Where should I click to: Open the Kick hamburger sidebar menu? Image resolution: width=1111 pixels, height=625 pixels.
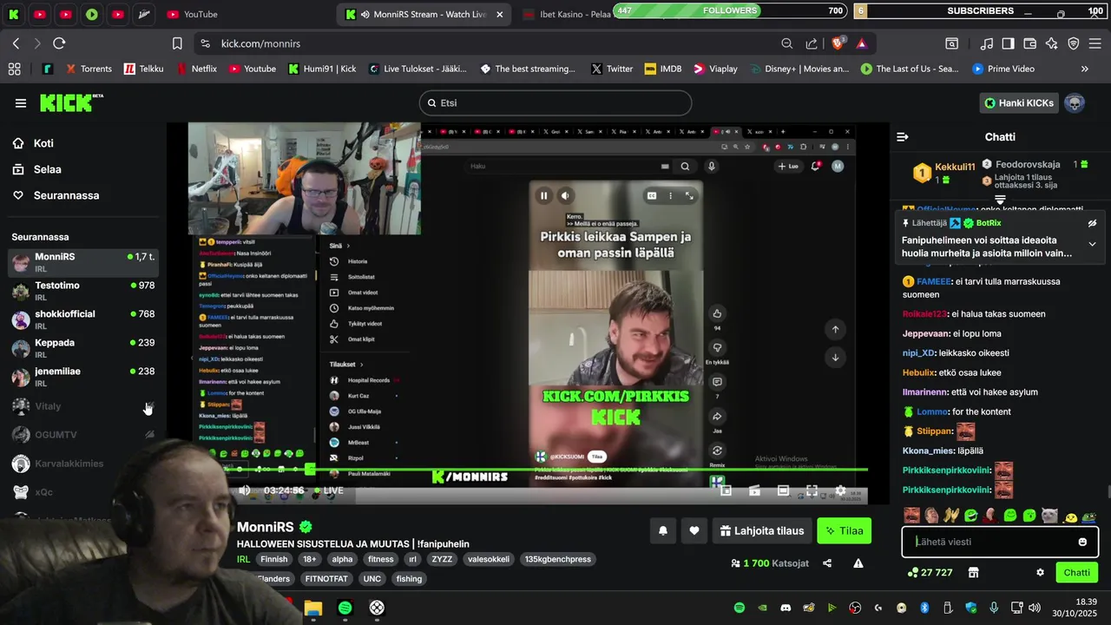21,103
